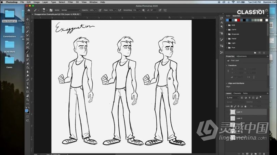Screen dimensions: 277x155
Task: Toggle visibility of Layer 4
Action: pyautogui.click(x=227, y=112)
